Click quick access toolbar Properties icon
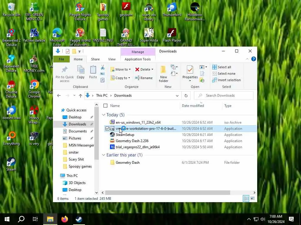Image resolution: width=301 pixels, height=225 pixels. [68, 51]
